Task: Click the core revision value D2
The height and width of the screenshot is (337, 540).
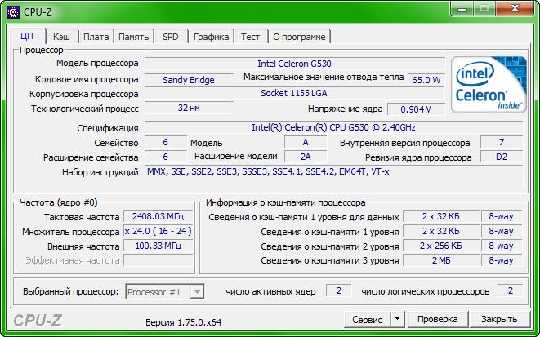Action: click(502, 157)
